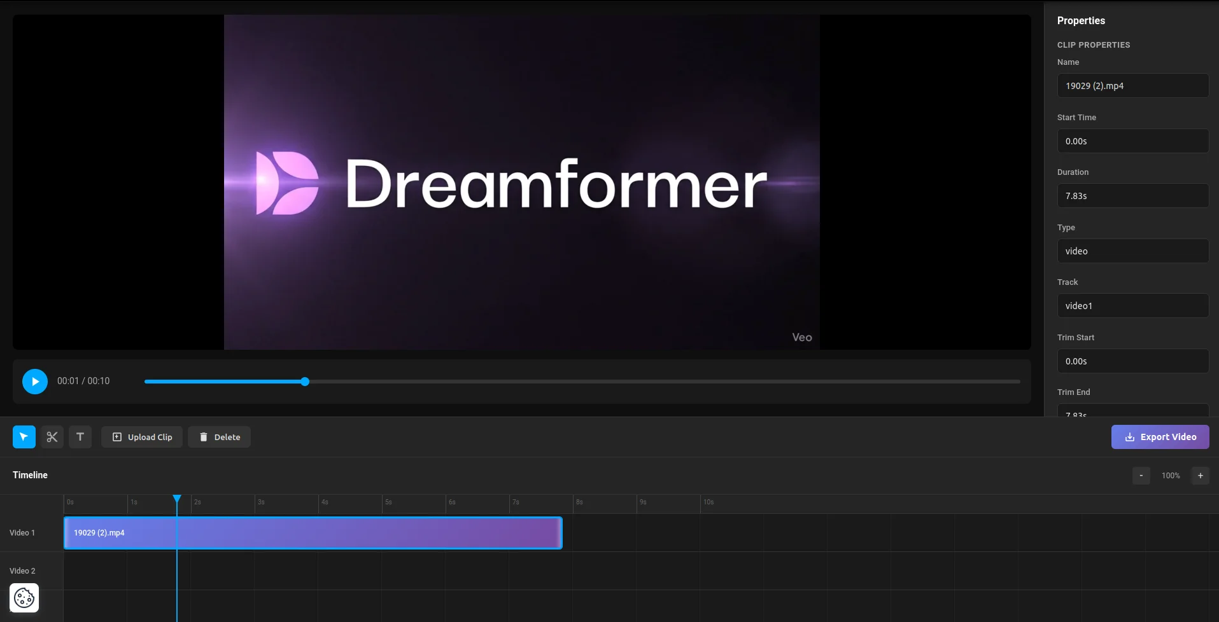Select the 19029 (2).mp4 clip
This screenshot has width=1219, height=622.
coord(312,532)
